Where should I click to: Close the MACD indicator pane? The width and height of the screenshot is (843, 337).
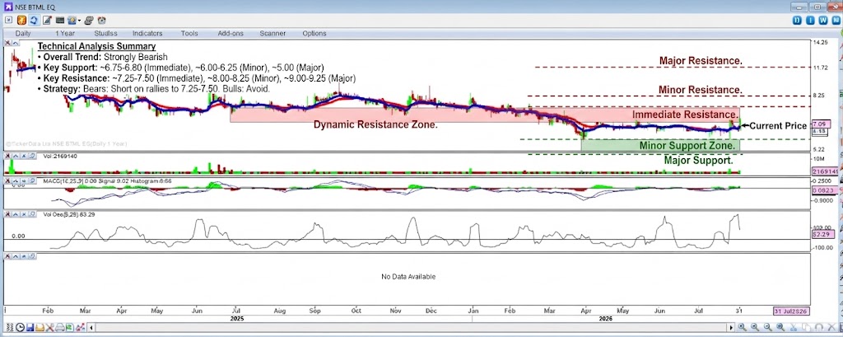click(7, 180)
